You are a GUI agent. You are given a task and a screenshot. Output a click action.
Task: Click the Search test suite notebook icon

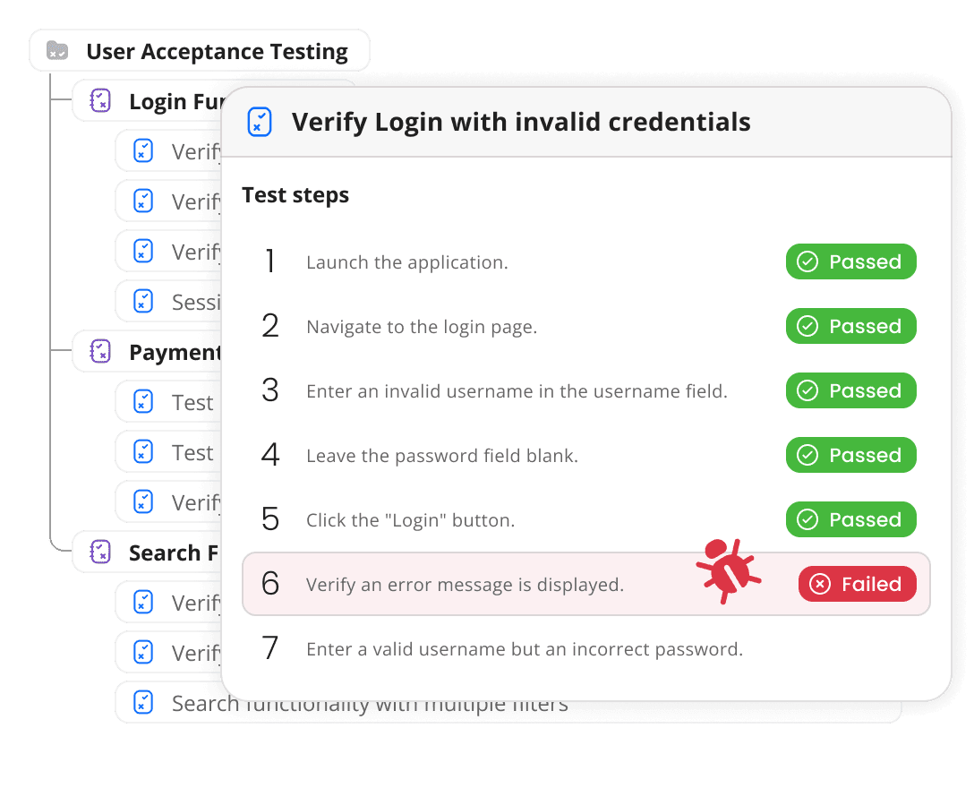pyautogui.click(x=101, y=552)
